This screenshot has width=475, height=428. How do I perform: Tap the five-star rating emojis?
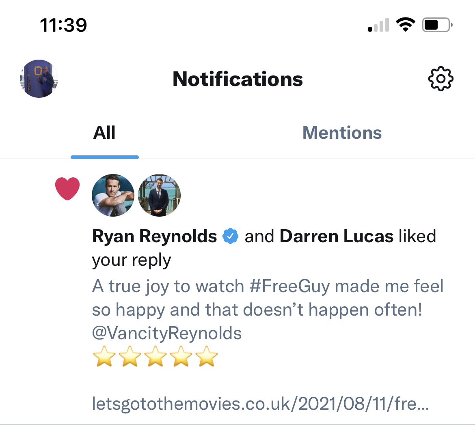tap(155, 357)
